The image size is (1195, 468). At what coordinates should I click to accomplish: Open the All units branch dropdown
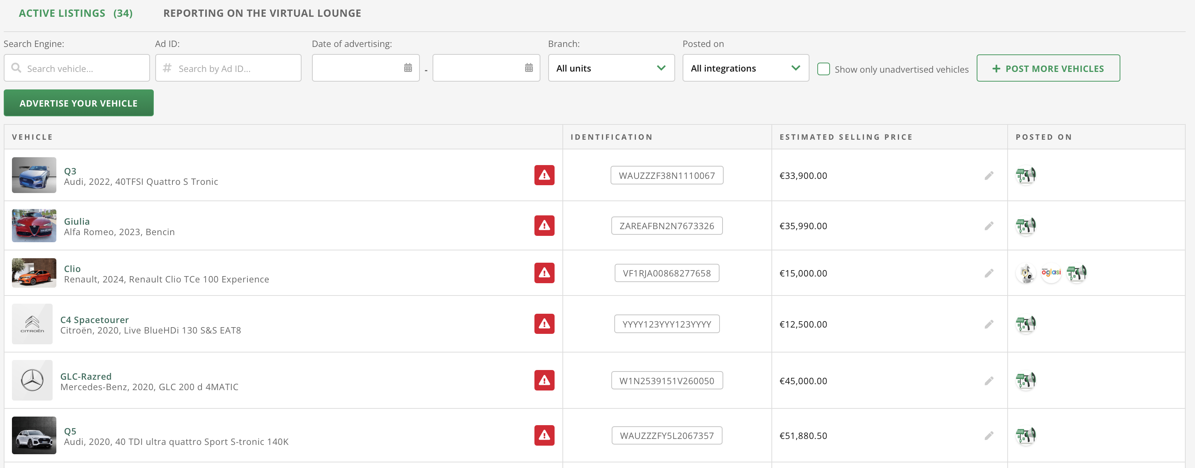[611, 68]
